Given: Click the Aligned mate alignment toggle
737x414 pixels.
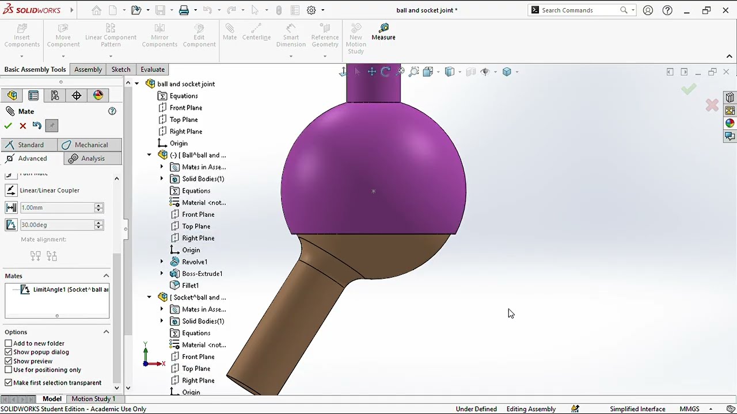Looking at the screenshot, I should [x=36, y=256].
